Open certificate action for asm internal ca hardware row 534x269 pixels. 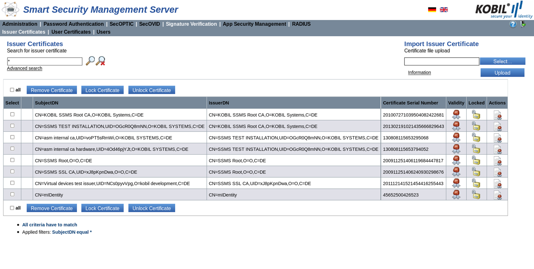point(497,149)
